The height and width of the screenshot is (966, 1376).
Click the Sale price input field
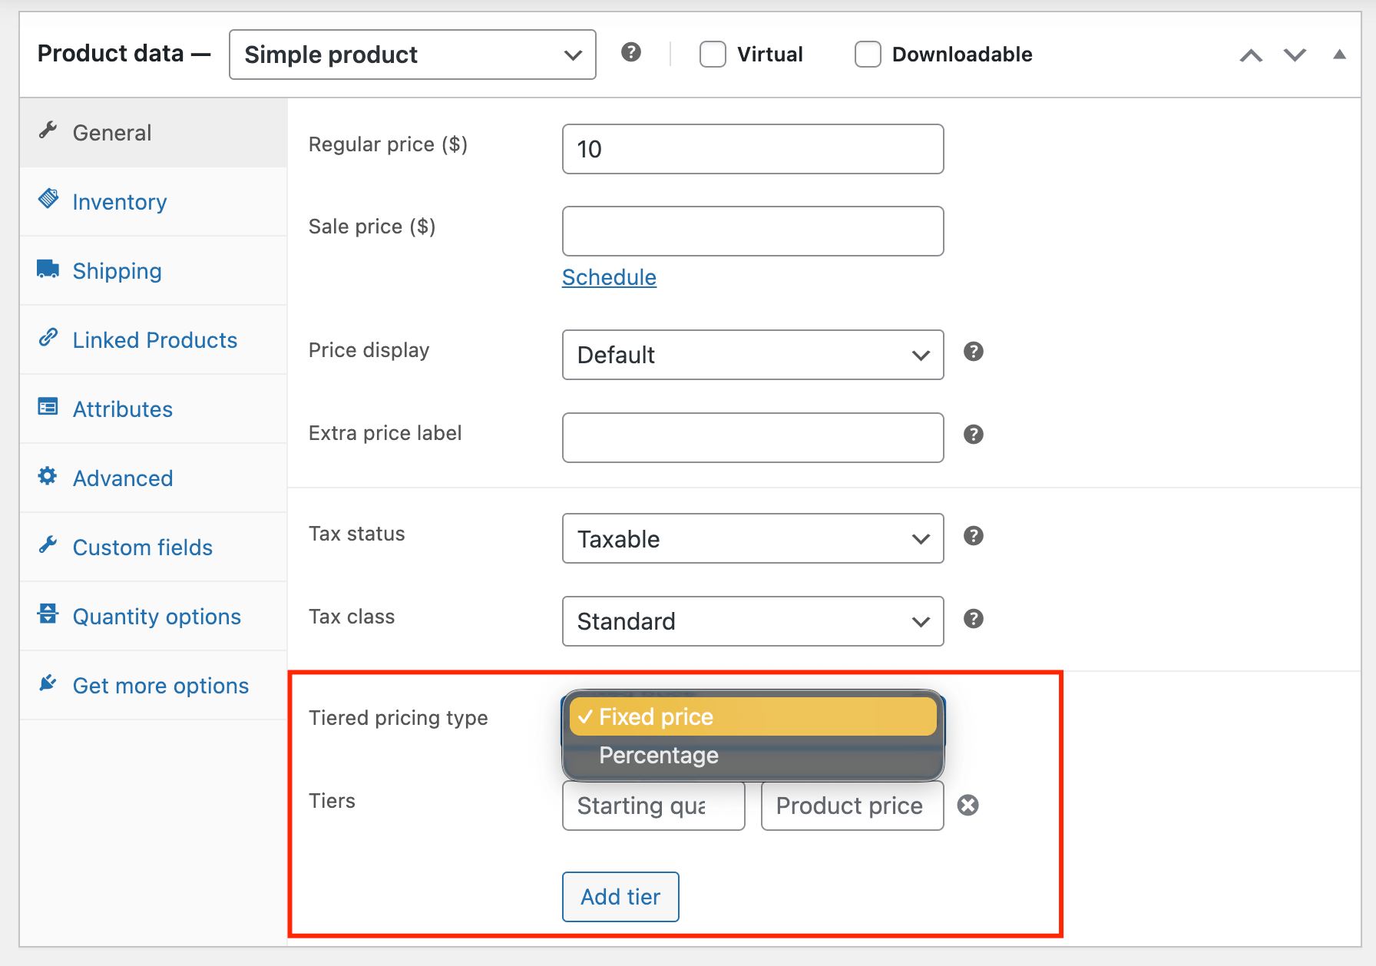pyautogui.click(x=752, y=230)
